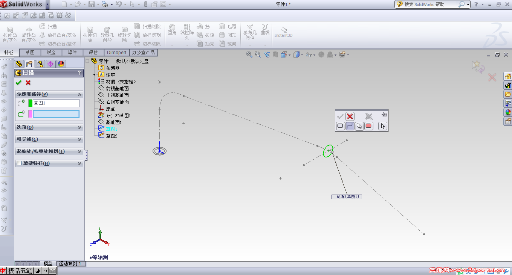
Task: Toggle the tangent selection mode in popup toolbar
Action: (x=350, y=126)
